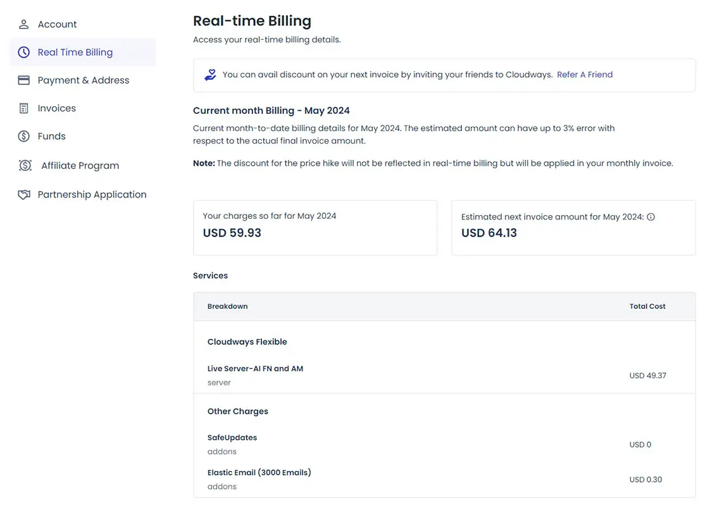Click the Cloudways Flexible group title
Image resolution: width=717 pixels, height=506 pixels.
tap(247, 342)
